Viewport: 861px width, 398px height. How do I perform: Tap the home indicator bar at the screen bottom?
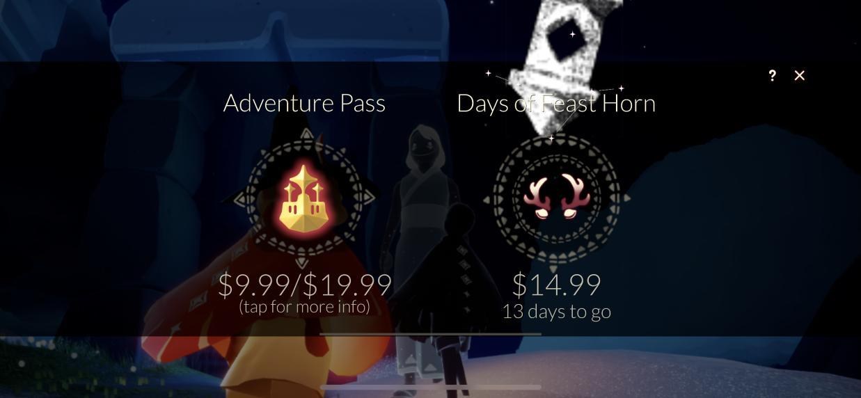[430, 387]
